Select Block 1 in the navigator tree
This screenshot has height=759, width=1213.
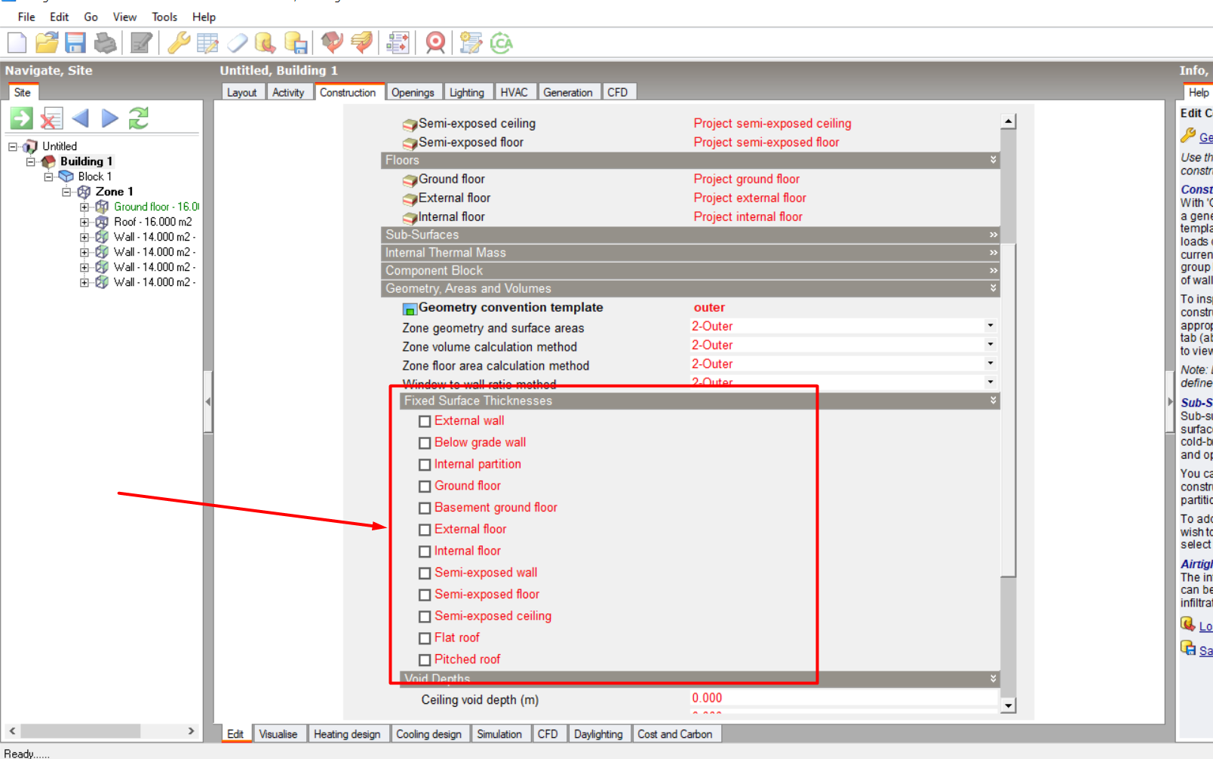[95, 177]
